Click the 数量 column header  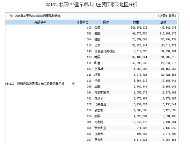(x=136, y=22)
